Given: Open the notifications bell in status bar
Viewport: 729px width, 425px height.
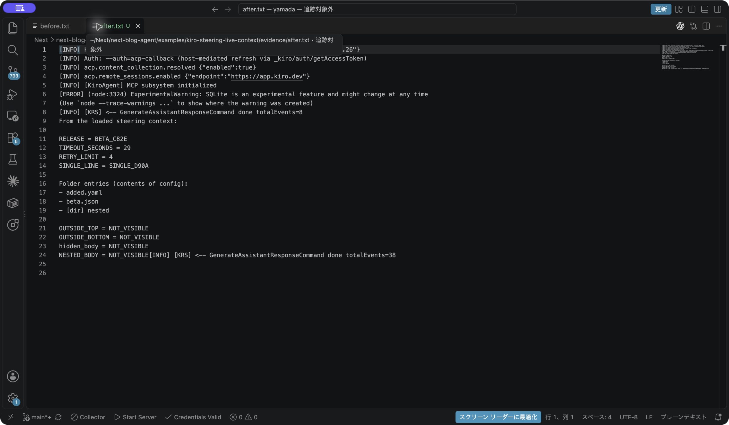Looking at the screenshot, I should 718,417.
